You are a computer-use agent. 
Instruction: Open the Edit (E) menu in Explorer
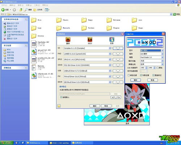tap(12, 5)
